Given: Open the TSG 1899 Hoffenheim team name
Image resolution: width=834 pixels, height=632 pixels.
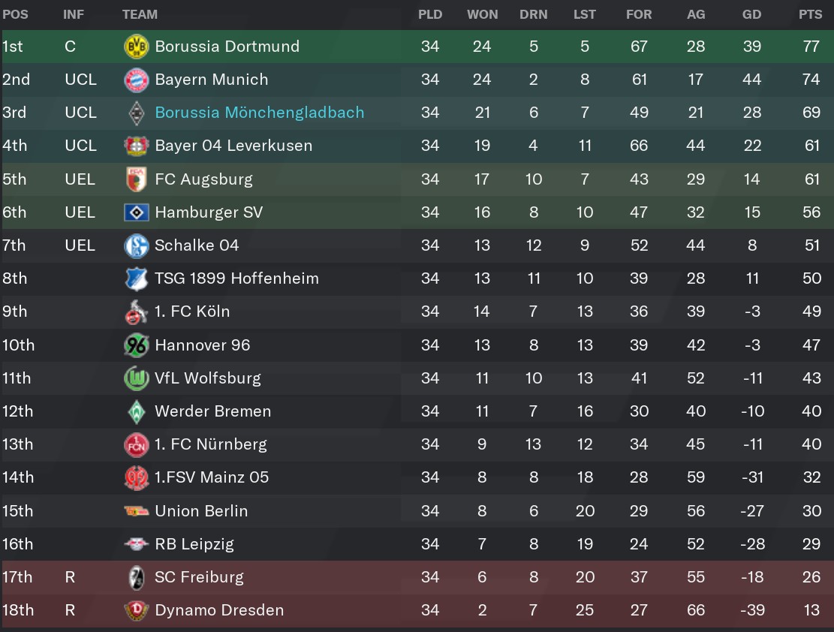Looking at the screenshot, I should click(x=236, y=278).
